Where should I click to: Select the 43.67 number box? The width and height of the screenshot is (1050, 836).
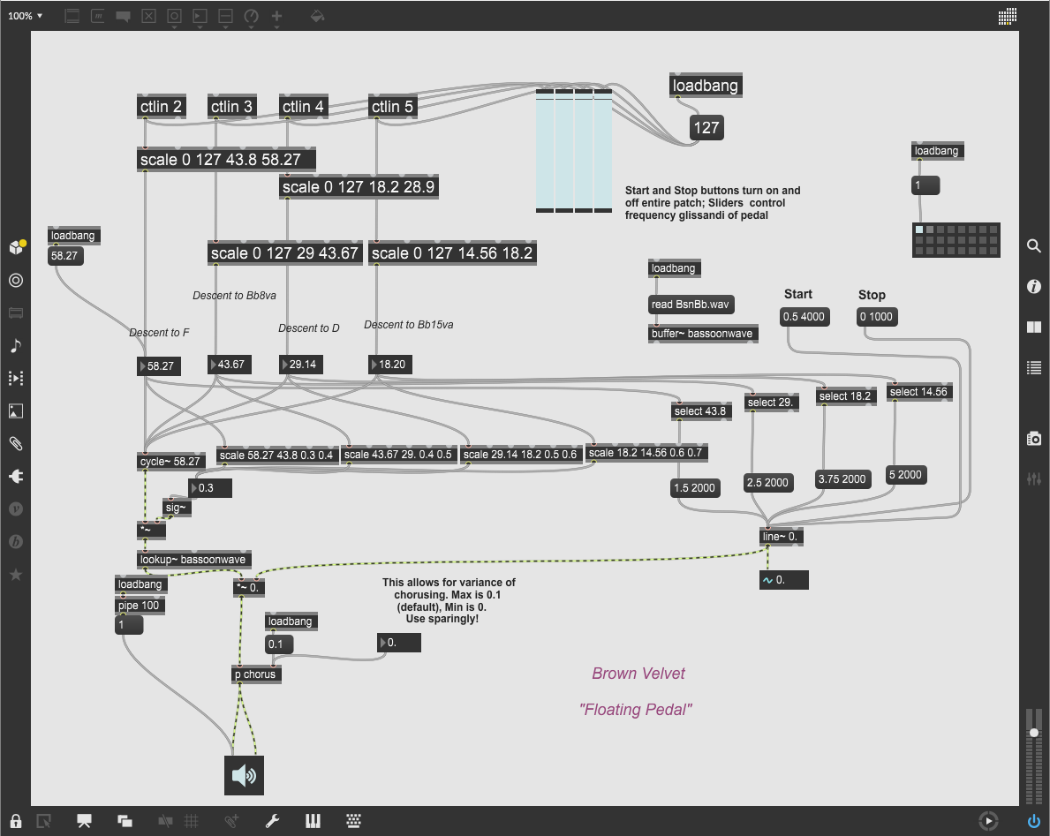229,364
